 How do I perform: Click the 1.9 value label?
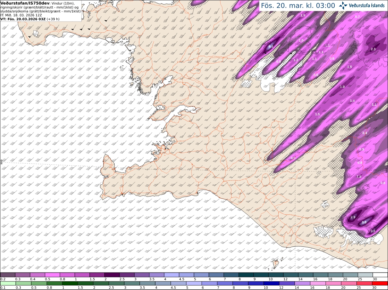[x=342, y=87]
